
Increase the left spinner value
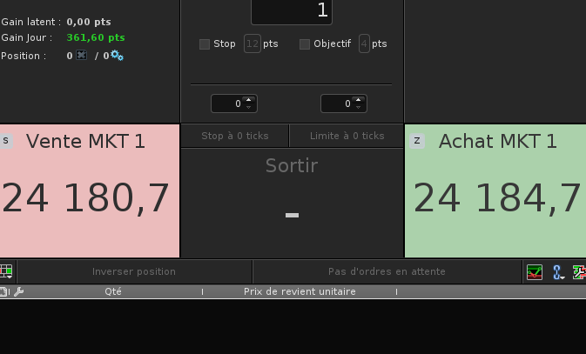(x=248, y=100)
